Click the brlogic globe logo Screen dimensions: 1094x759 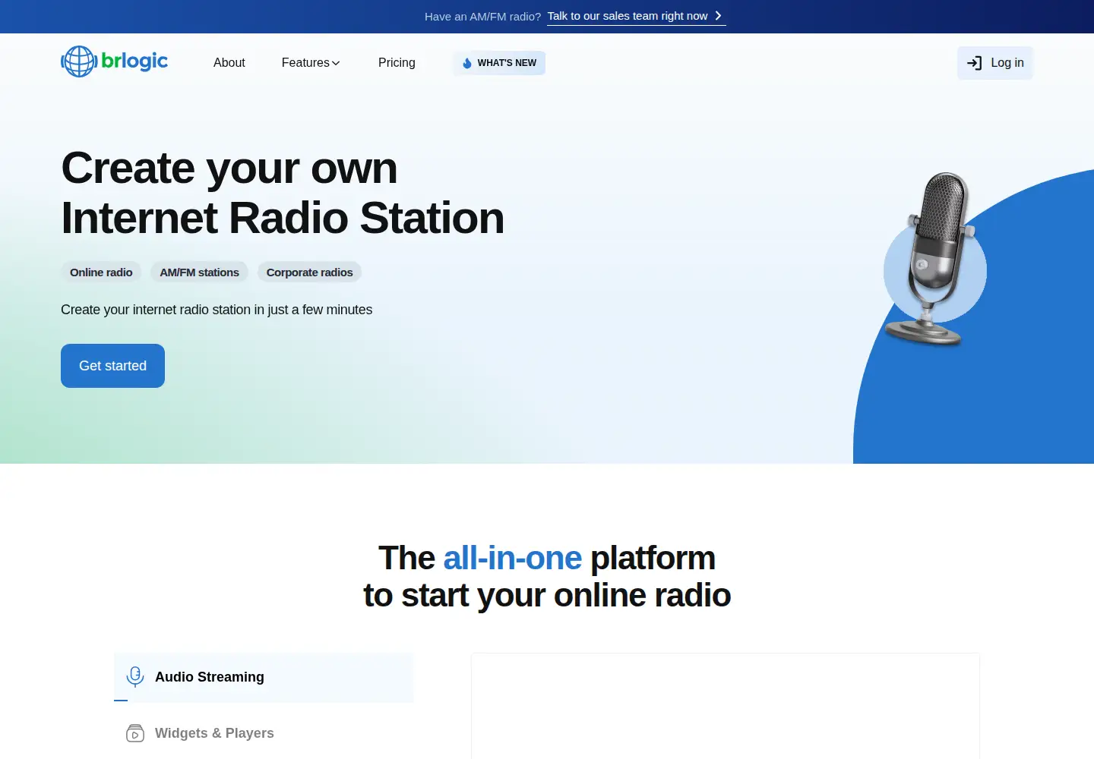[x=114, y=61]
